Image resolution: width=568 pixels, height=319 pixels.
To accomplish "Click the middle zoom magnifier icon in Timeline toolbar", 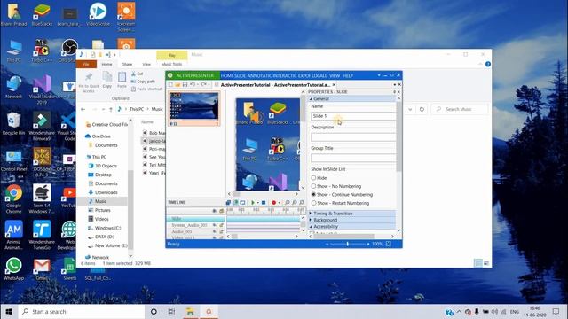I will (x=295, y=203).
